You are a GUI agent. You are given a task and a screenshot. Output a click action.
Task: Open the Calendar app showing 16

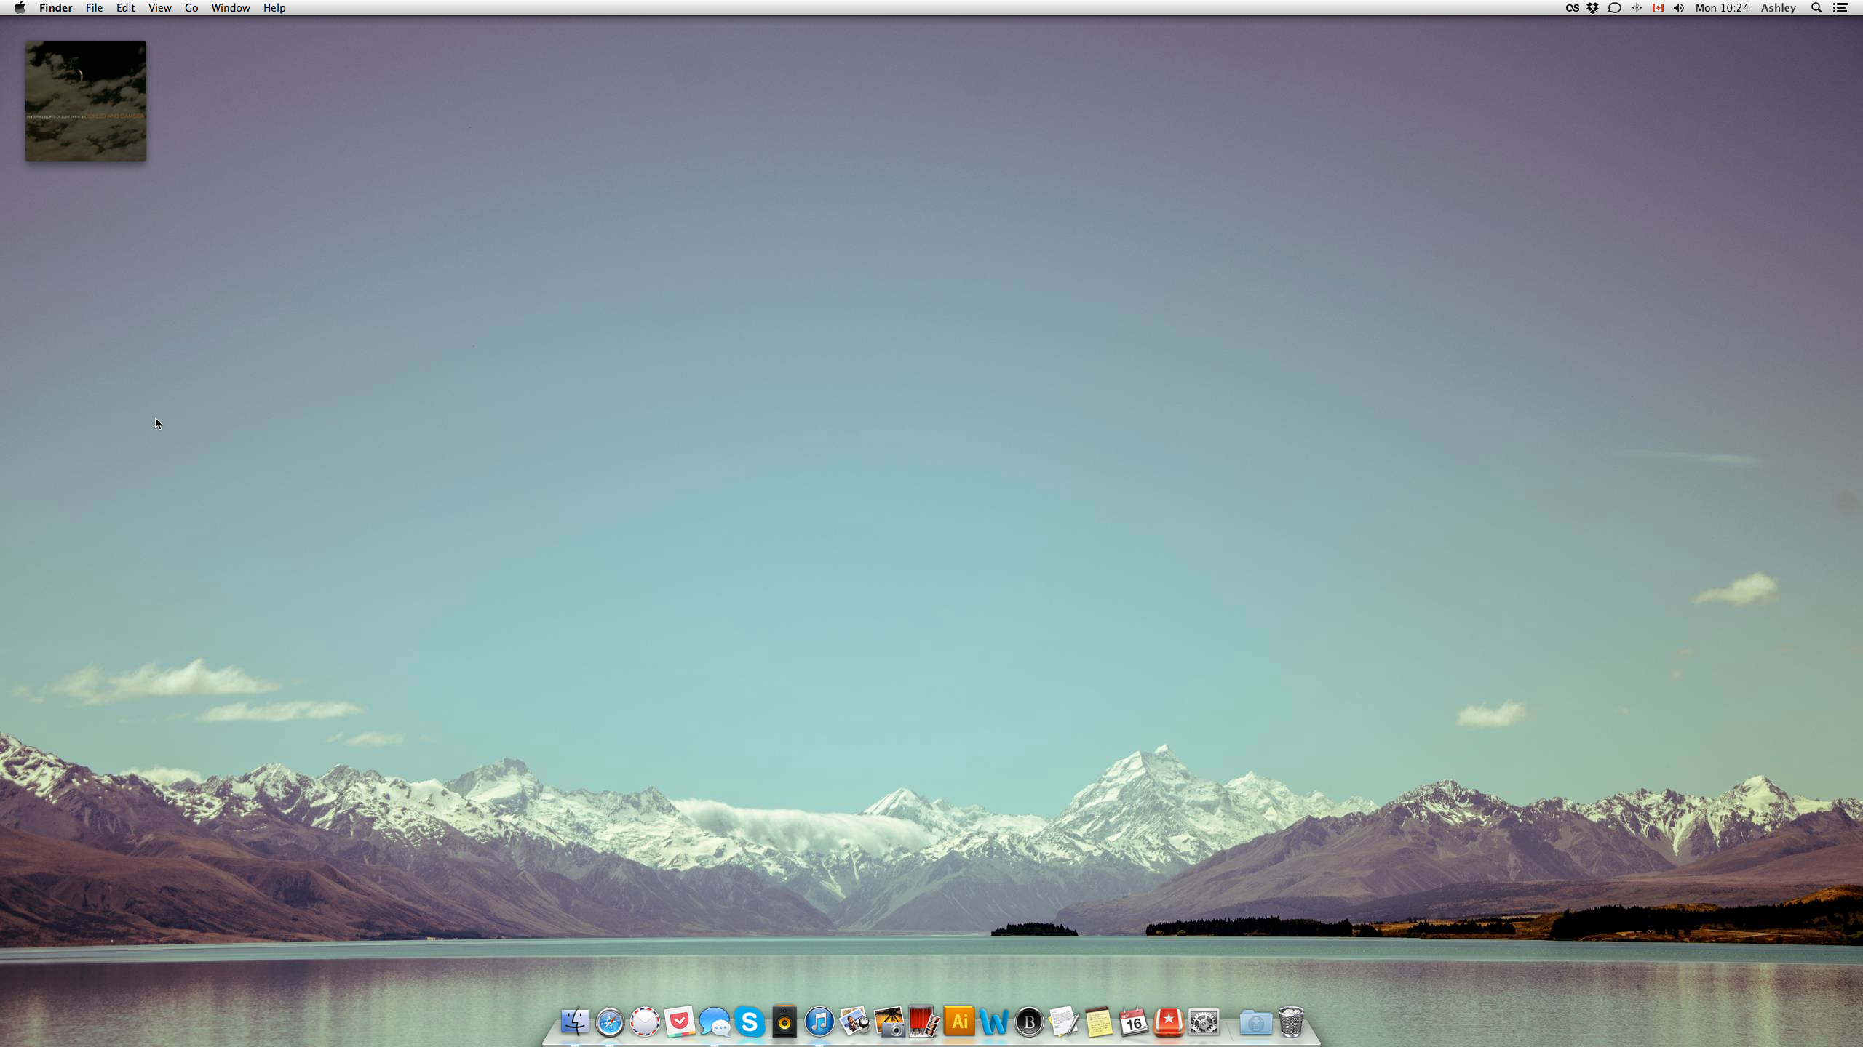[x=1133, y=1022]
